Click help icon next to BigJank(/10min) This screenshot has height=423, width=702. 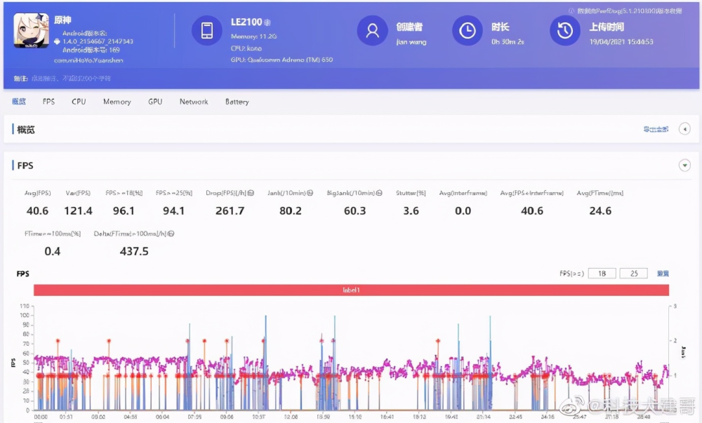pos(379,193)
